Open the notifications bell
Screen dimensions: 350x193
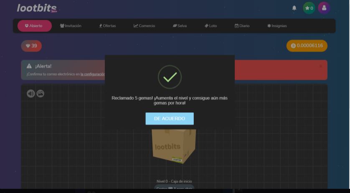tap(294, 8)
